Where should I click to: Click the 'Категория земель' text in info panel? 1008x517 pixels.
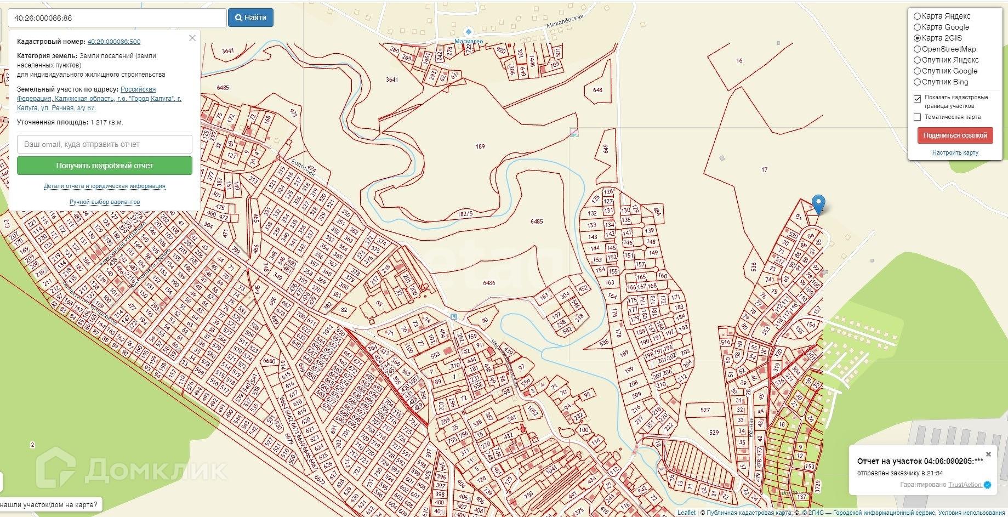[x=47, y=56]
